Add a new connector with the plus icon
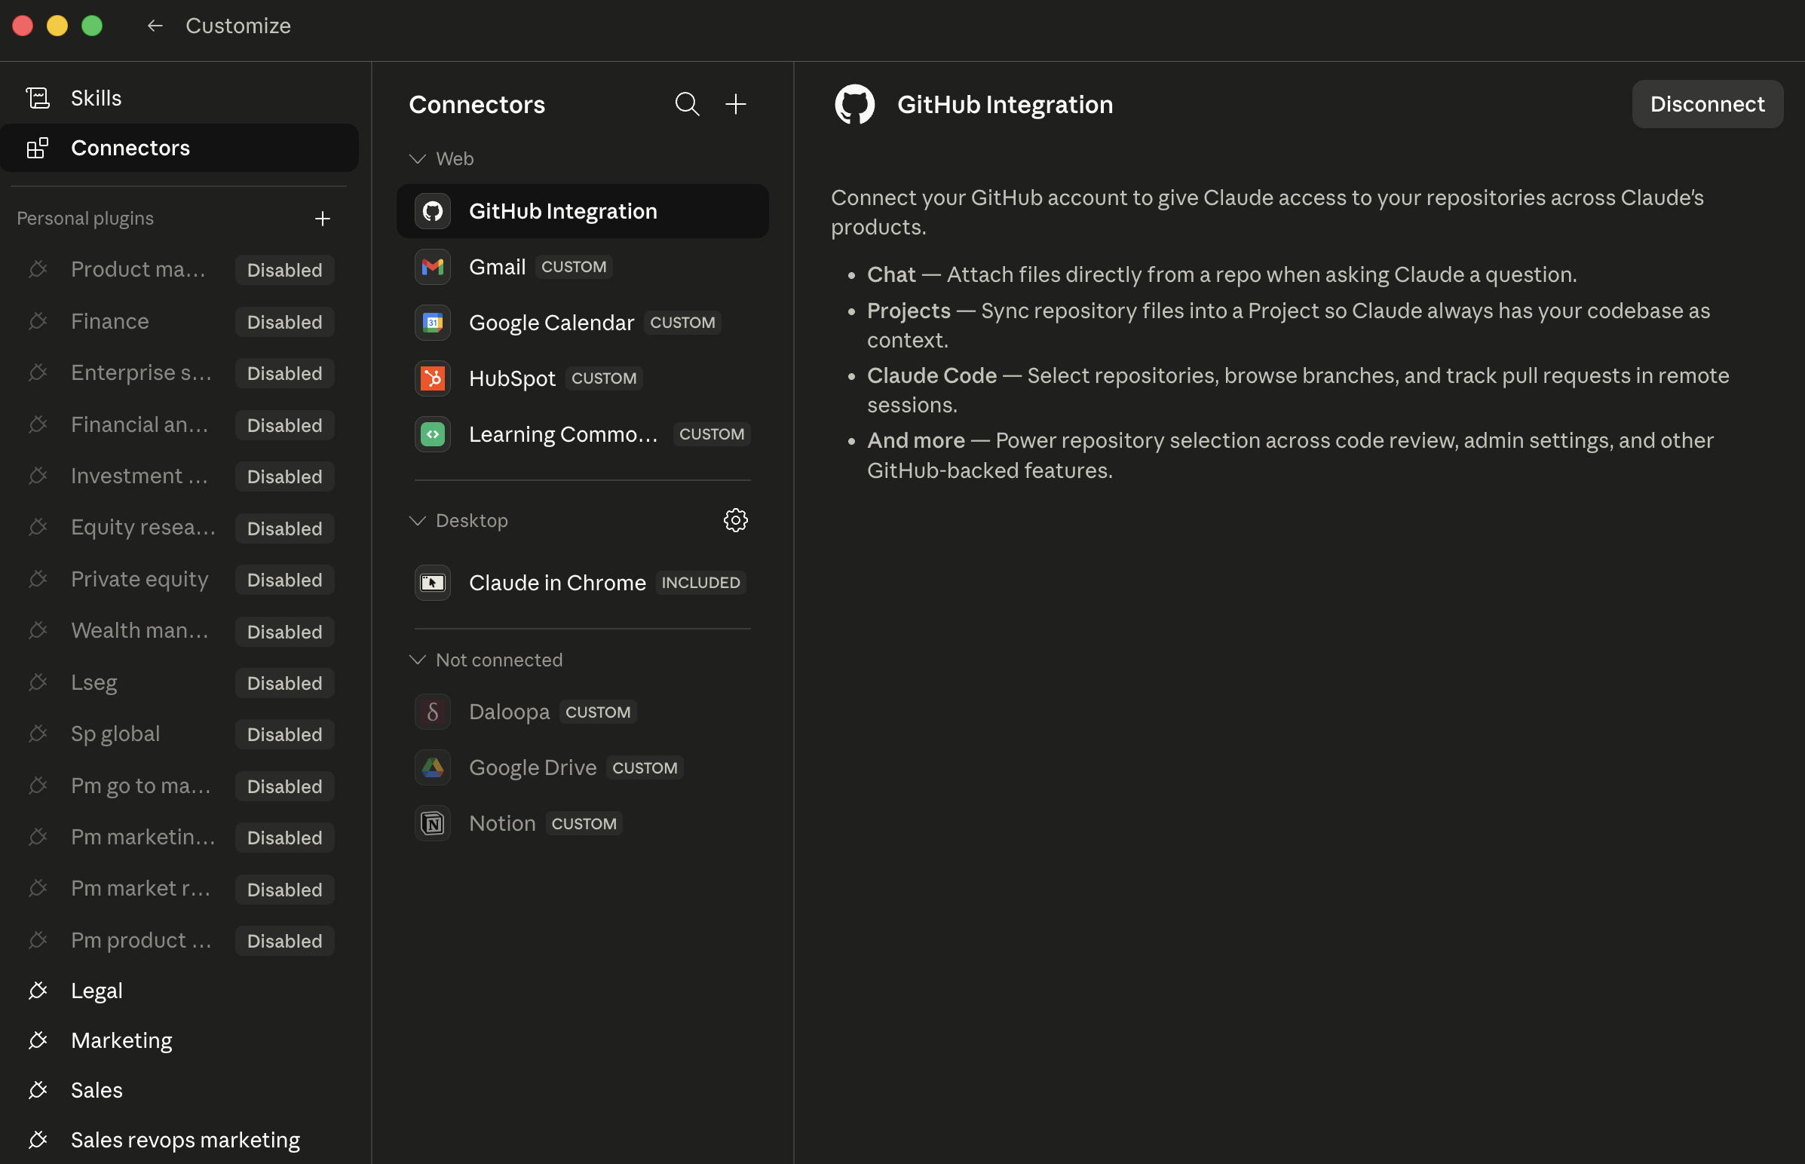 click(x=735, y=103)
